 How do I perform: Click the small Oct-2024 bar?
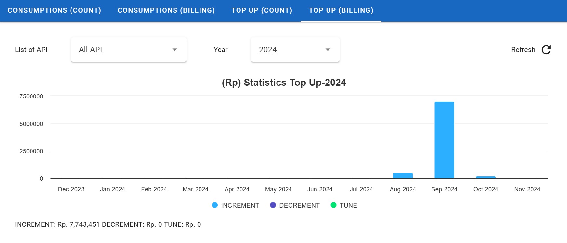(x=485, y=177)
